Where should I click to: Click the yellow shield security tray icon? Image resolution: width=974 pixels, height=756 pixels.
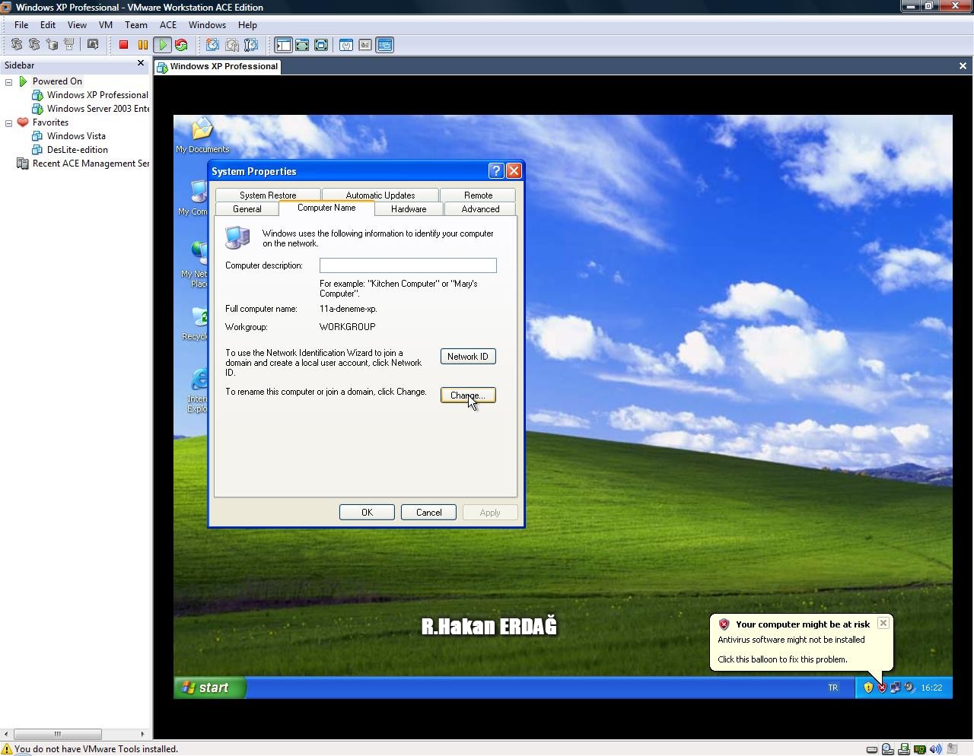[x=868, y=688]
